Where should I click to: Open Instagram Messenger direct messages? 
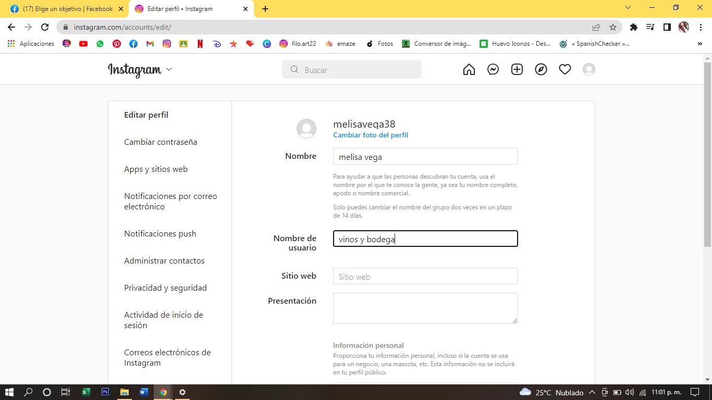(x=493, y=69)
